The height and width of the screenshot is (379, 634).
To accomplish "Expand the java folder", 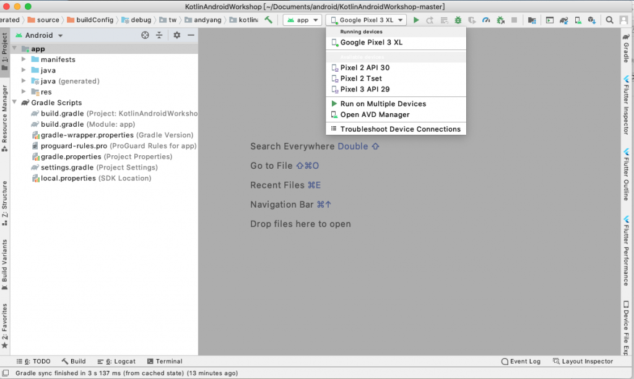I will tap(24, 70).
